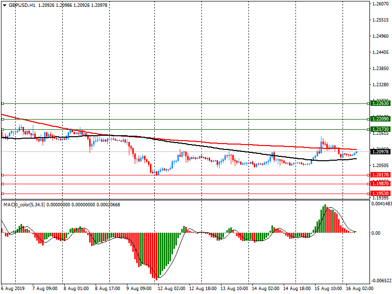Click the 9 Aug 09:00 time axis label
The image size is (392, 294).
click(139, 289)
